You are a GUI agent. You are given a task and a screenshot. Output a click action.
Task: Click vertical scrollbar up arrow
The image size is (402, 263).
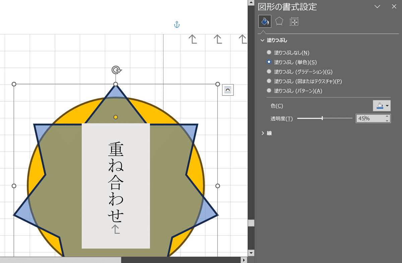coord(251,3)
